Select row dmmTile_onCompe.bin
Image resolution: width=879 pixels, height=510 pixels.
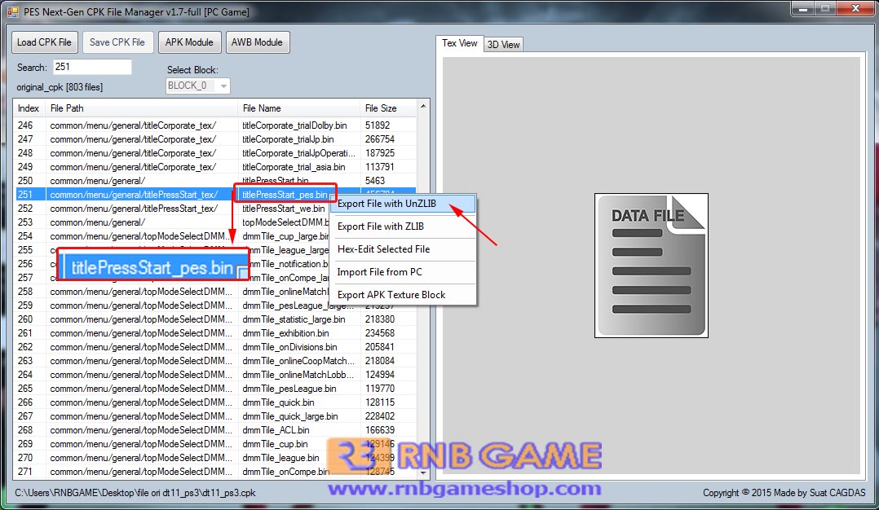[214, 472]
